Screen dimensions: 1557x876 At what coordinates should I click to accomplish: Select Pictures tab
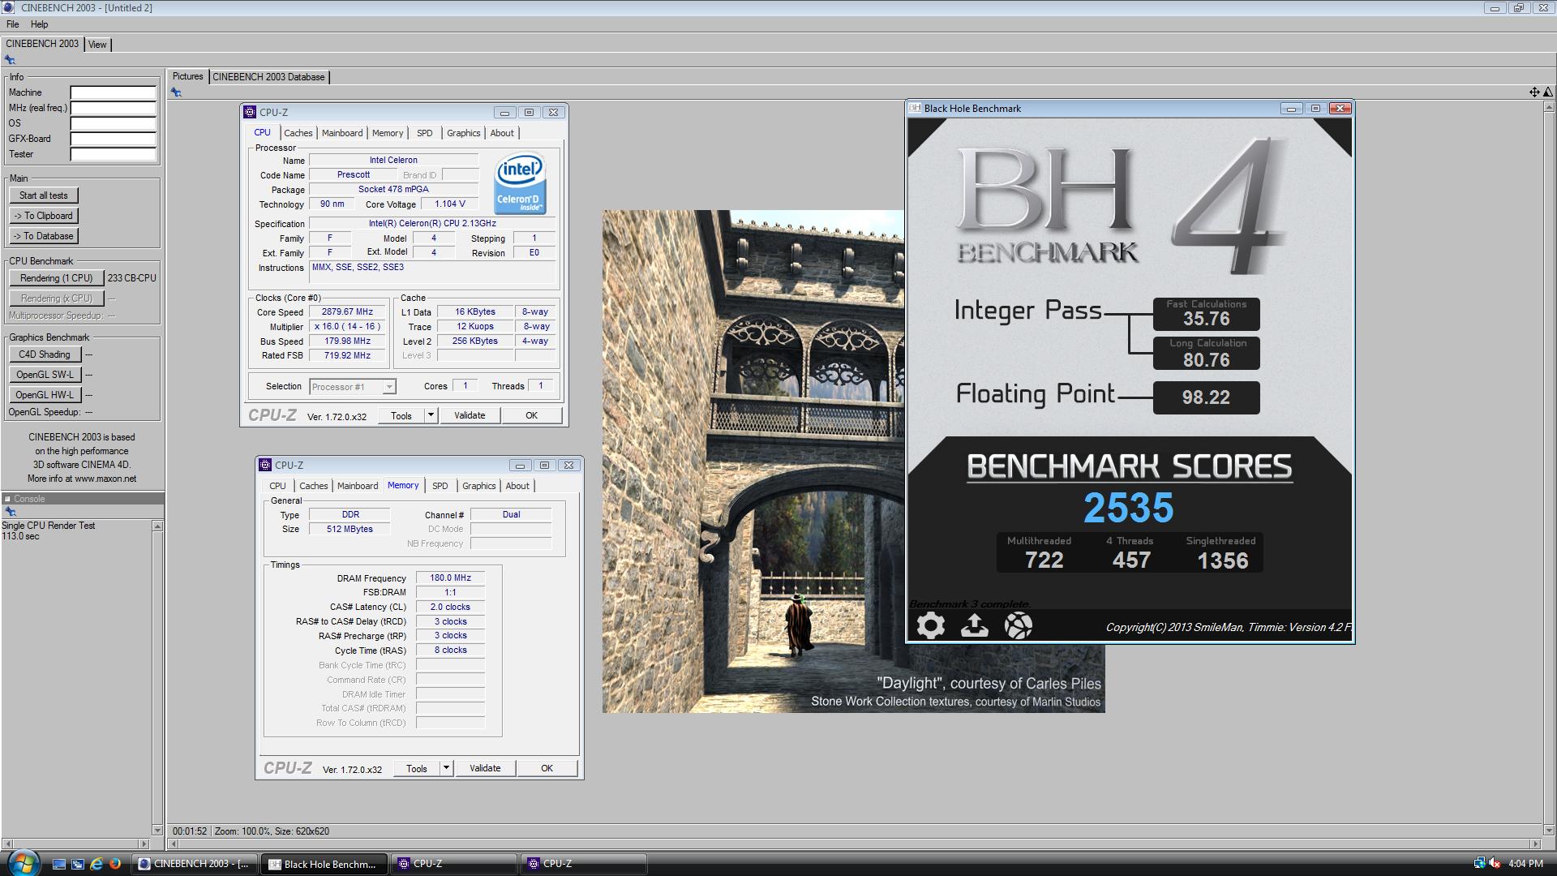(188, 76)
